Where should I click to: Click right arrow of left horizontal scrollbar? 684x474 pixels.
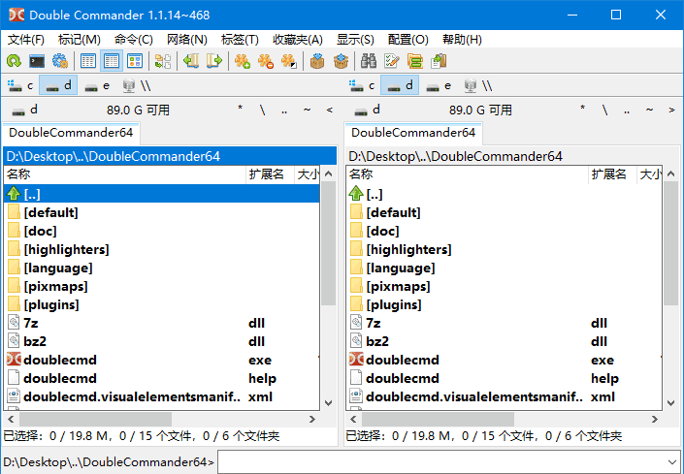[x=312, y=419]
